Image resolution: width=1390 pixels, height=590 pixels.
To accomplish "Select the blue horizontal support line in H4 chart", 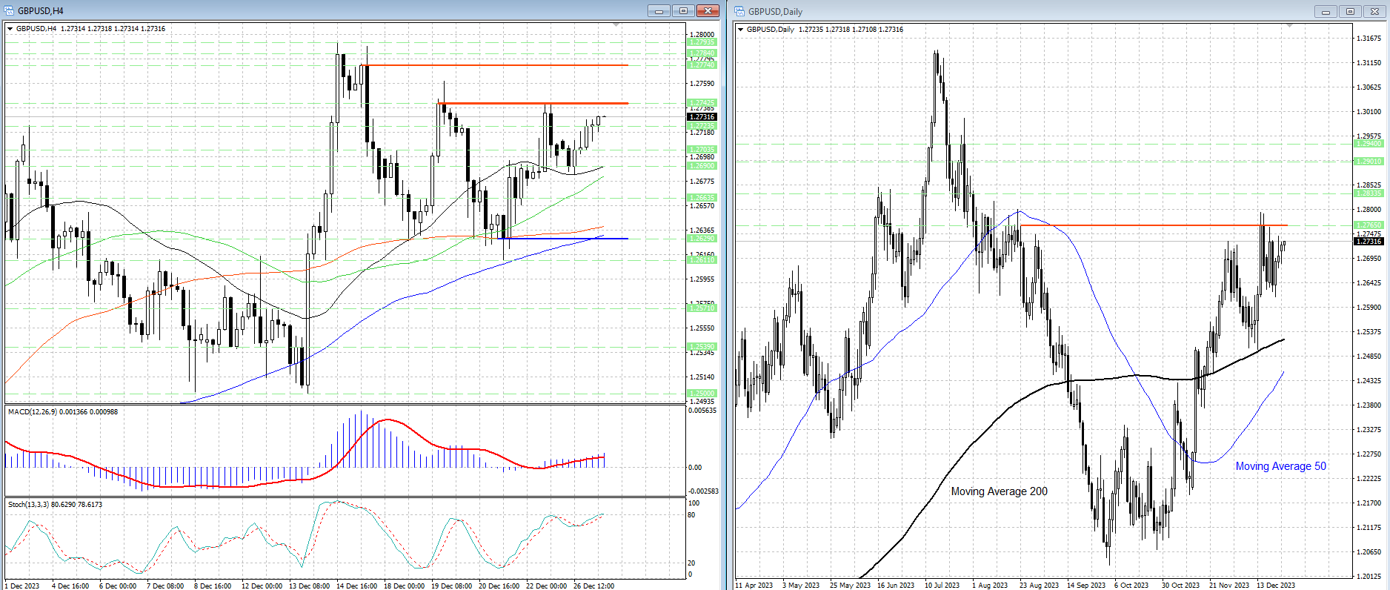I will (x=563, y=239).
